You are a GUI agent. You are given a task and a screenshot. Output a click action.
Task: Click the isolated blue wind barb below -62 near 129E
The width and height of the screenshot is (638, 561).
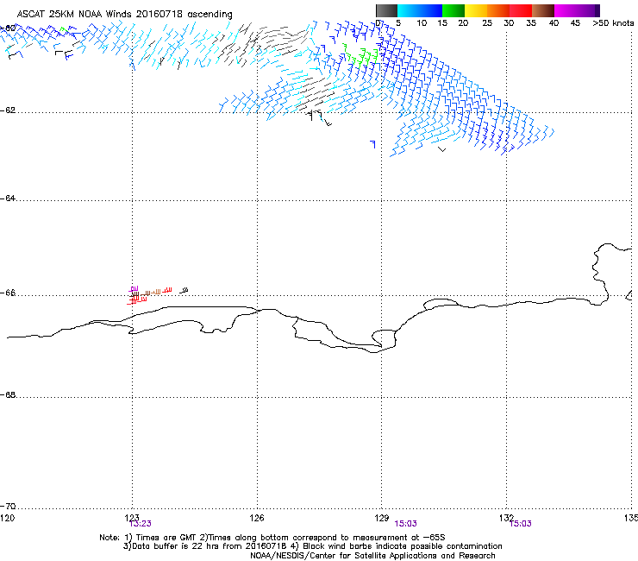[x=372, y=144]
